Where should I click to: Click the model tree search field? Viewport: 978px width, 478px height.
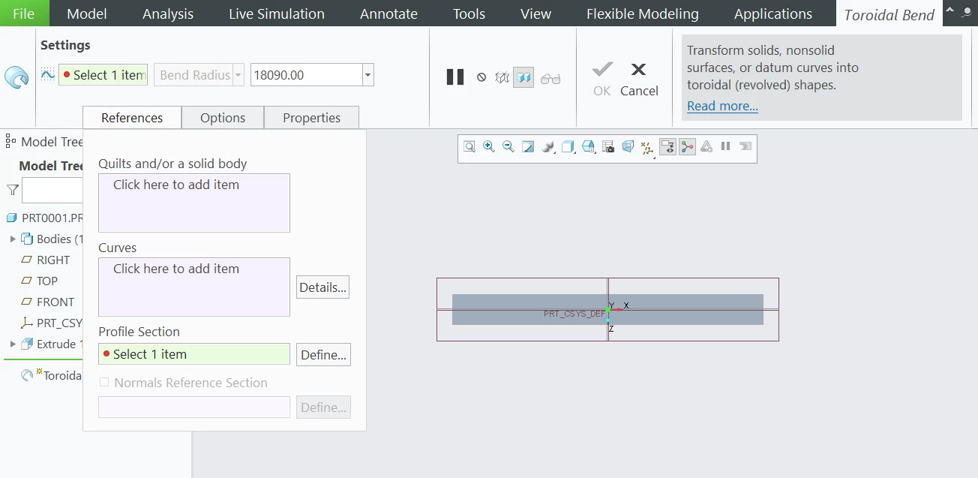[x=52, y=191]
